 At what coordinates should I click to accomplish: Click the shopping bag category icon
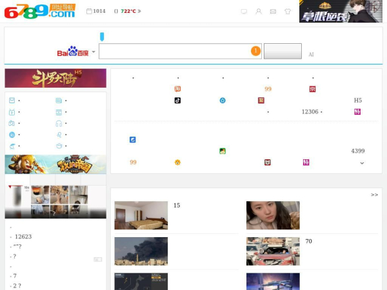pyautogui.click(x=12, y=101)
